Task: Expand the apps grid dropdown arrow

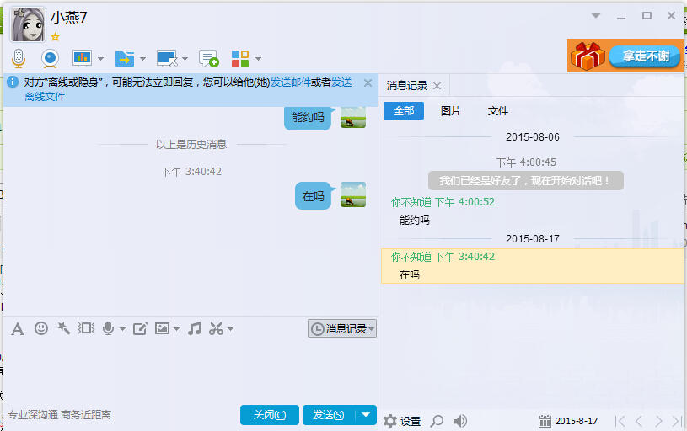Action: point(258,59)
